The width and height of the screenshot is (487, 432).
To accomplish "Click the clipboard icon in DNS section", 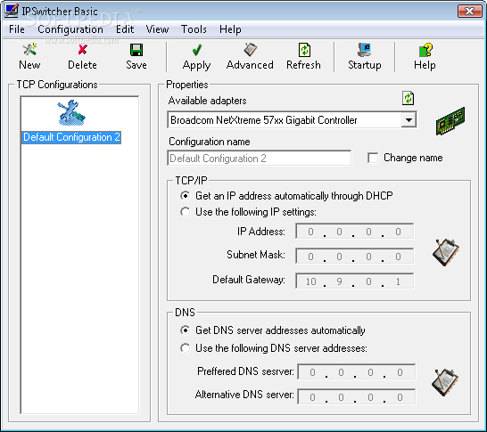I will pos(445,382).
